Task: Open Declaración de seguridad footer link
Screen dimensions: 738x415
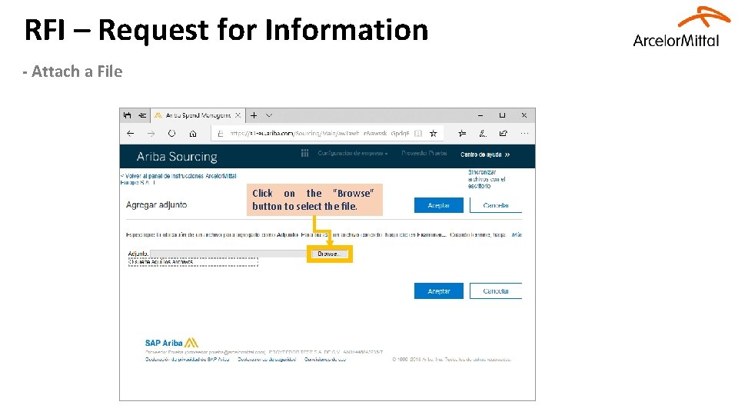Action: click(x=267, y=360)
